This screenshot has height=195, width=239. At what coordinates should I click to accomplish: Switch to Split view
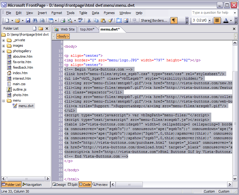73,185
